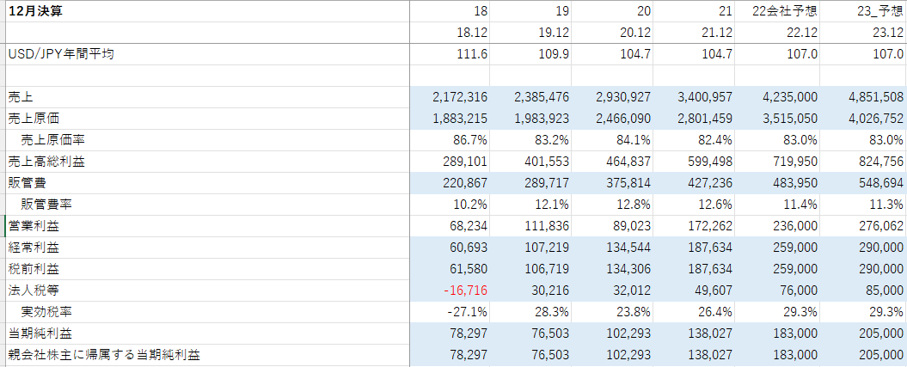Click the 23.12 period cell
This screenshot has height=367, width=907.
point(862,33)
